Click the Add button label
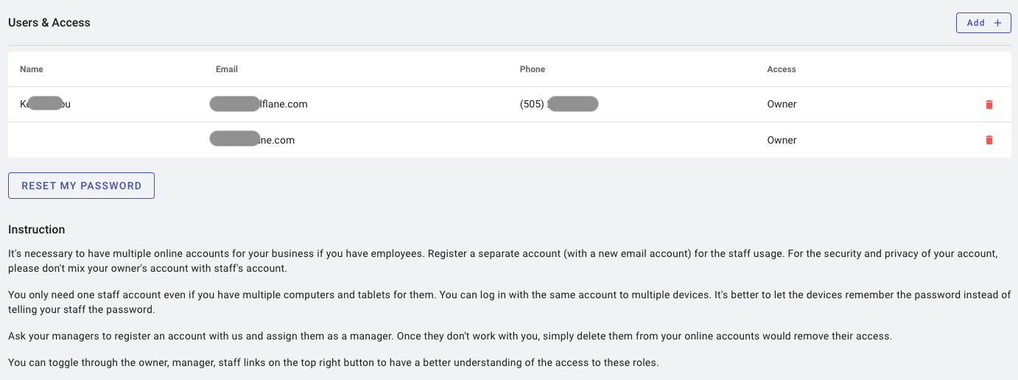The height and width of the screenshot is (380, 1018). tap(975, 23)
